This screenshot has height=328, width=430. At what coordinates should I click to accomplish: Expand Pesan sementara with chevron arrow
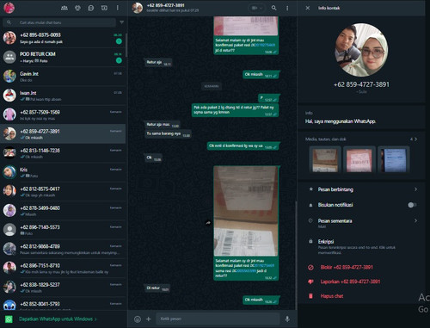point(415,220)
